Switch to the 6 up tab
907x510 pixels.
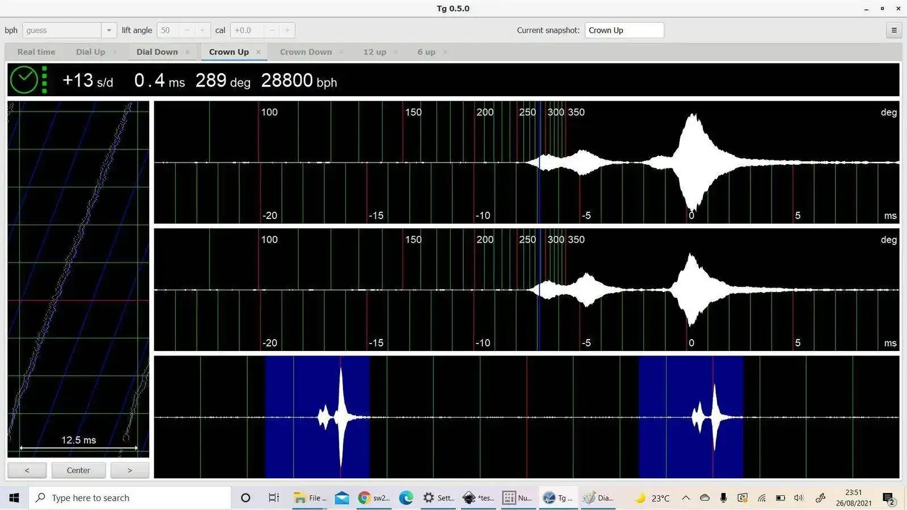[426, 52]
